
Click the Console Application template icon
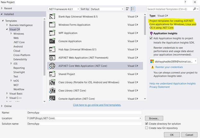(52, 41)
